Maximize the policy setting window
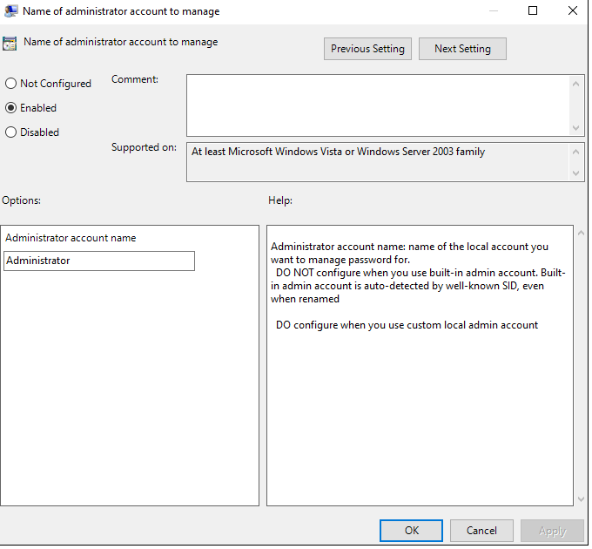592x549 pixels. (x=533, y=11)
